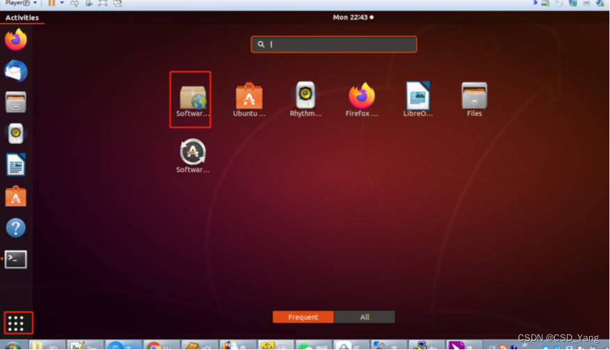610x350 pixels.
Task: Open Software & Updates box-and-globe app
Action: [192, 101]
